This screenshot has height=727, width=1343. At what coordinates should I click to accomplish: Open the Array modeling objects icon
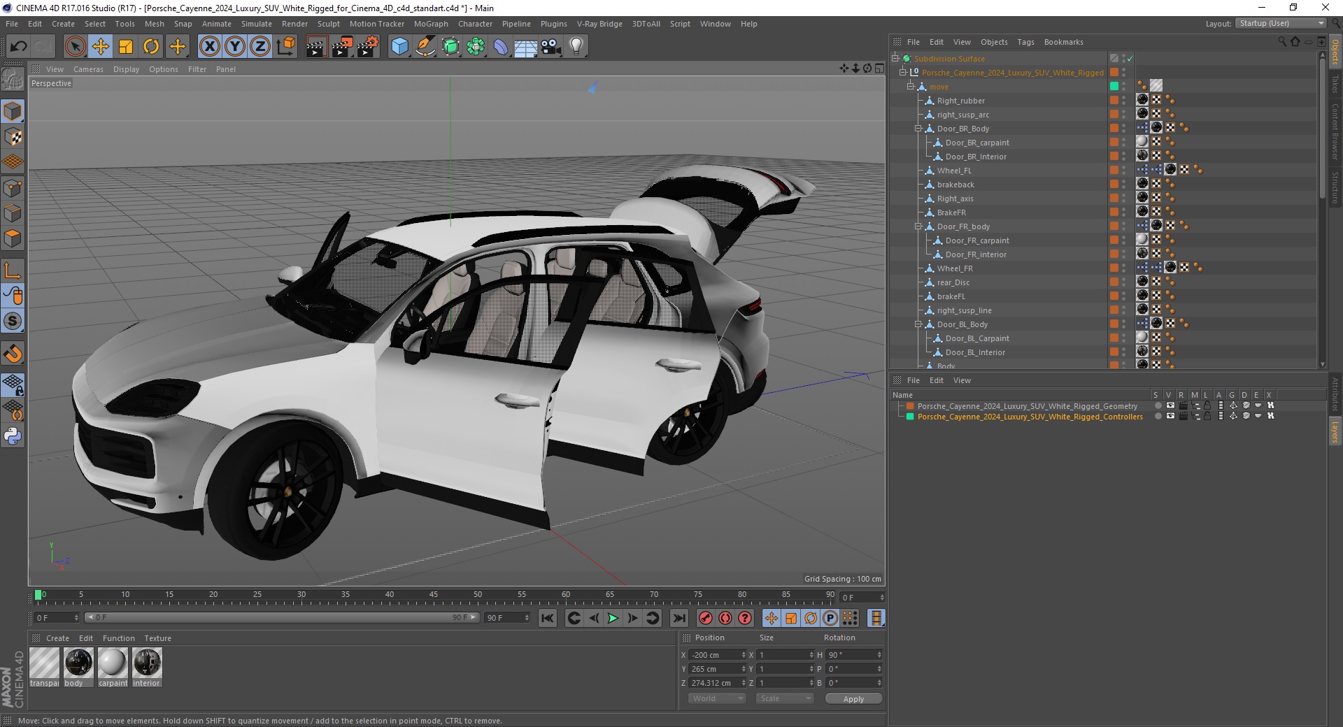(x=476, y=47)
